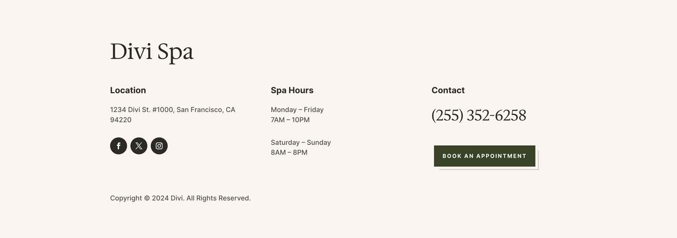Image resolution: width=677 pixels, height=238 pixels.
Task: Click the copyright notice at the bottom
Action: pos(180,197)
